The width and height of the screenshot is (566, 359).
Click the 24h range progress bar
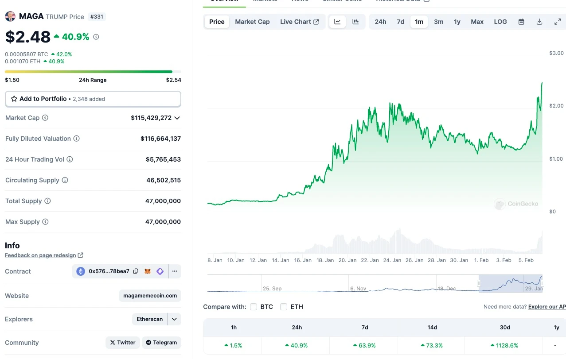click(93, 71)
